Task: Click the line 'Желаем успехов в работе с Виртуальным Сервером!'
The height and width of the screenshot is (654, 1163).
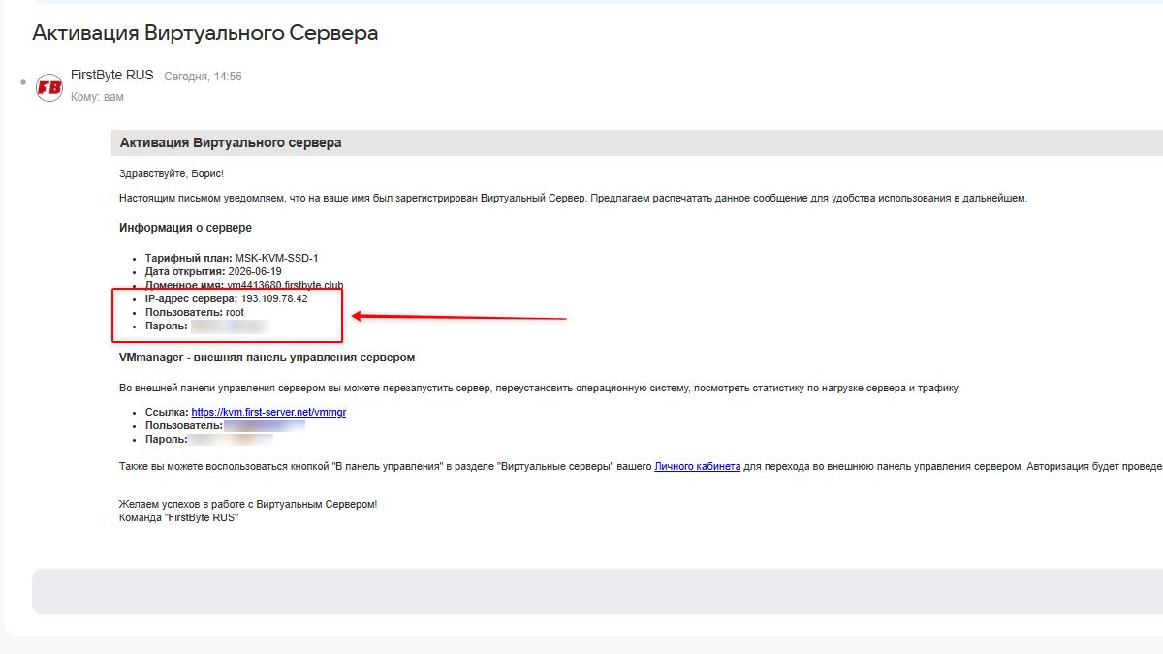Action: click(248, 505)
